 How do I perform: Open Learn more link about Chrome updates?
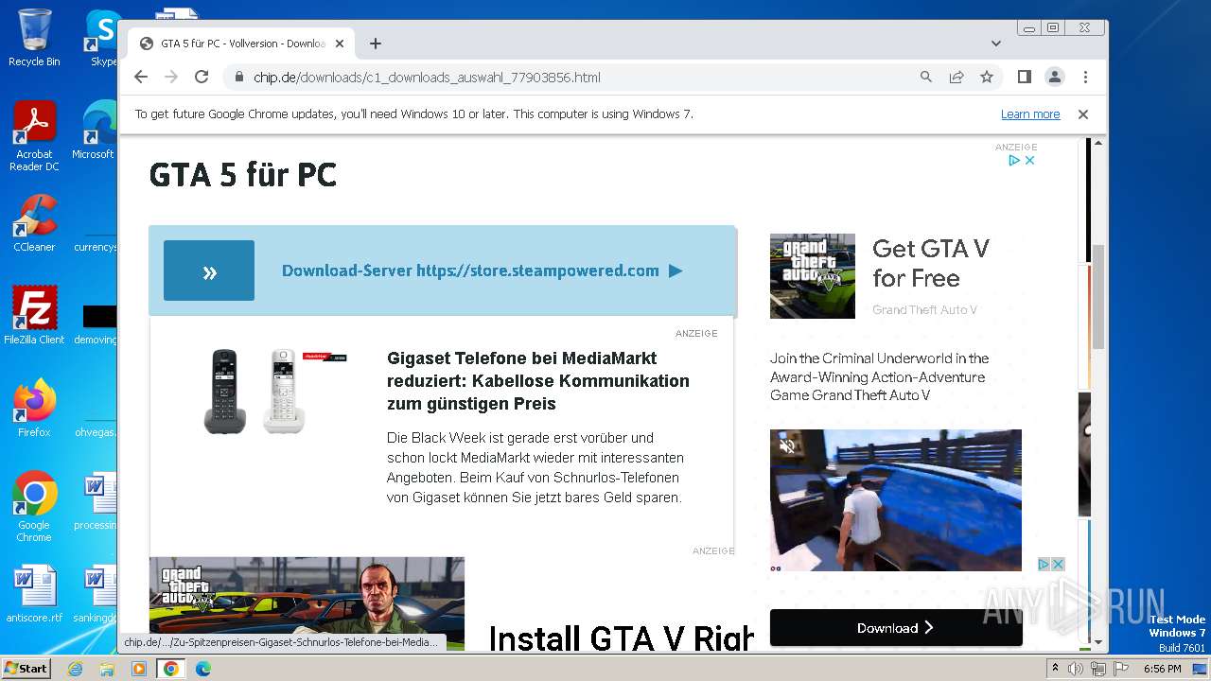click(x=1030, y=114)
